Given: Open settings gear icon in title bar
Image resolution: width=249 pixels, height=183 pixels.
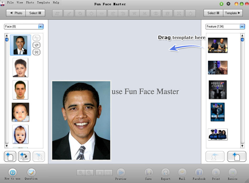Looking at the screenshot, I should click(x=228, y=4).
